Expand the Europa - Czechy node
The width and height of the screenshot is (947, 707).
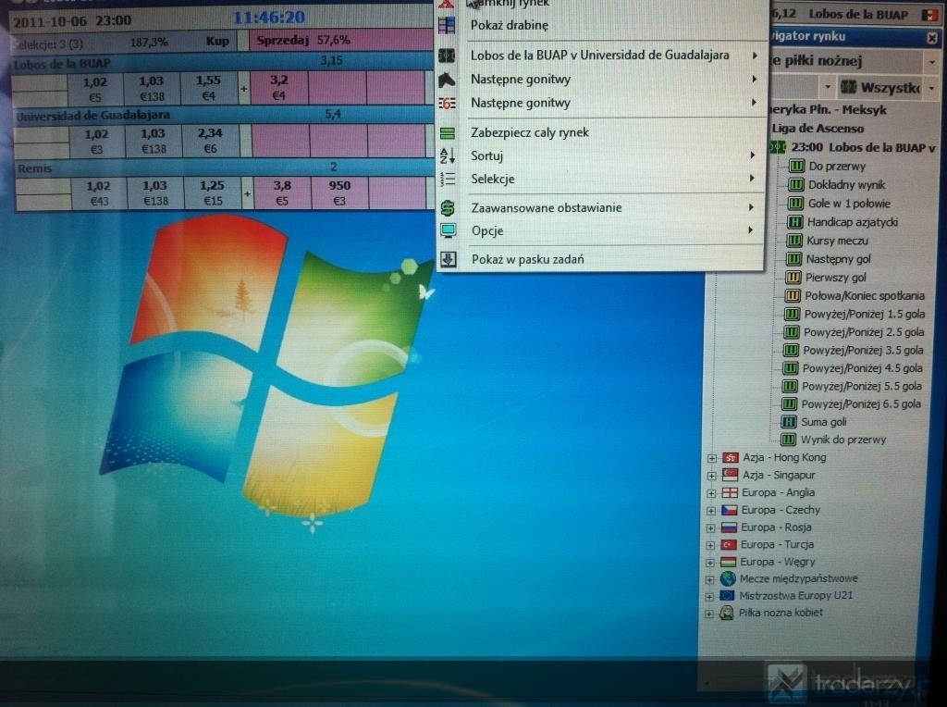pyautogui.click(x=711, y=511)
